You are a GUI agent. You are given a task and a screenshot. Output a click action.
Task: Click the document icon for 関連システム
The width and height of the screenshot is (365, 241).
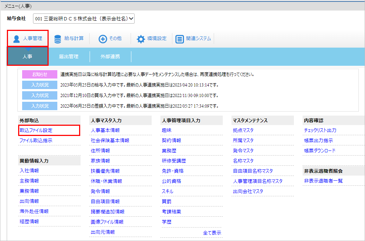(180, 39)
